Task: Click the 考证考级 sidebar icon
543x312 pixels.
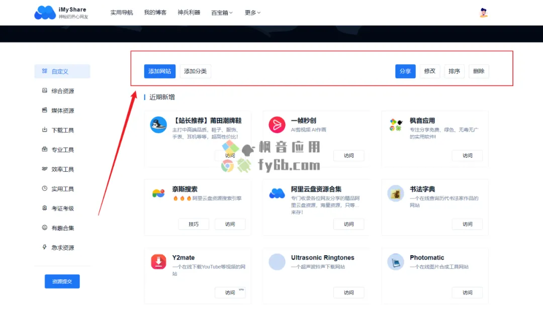Action: (45, 208)
